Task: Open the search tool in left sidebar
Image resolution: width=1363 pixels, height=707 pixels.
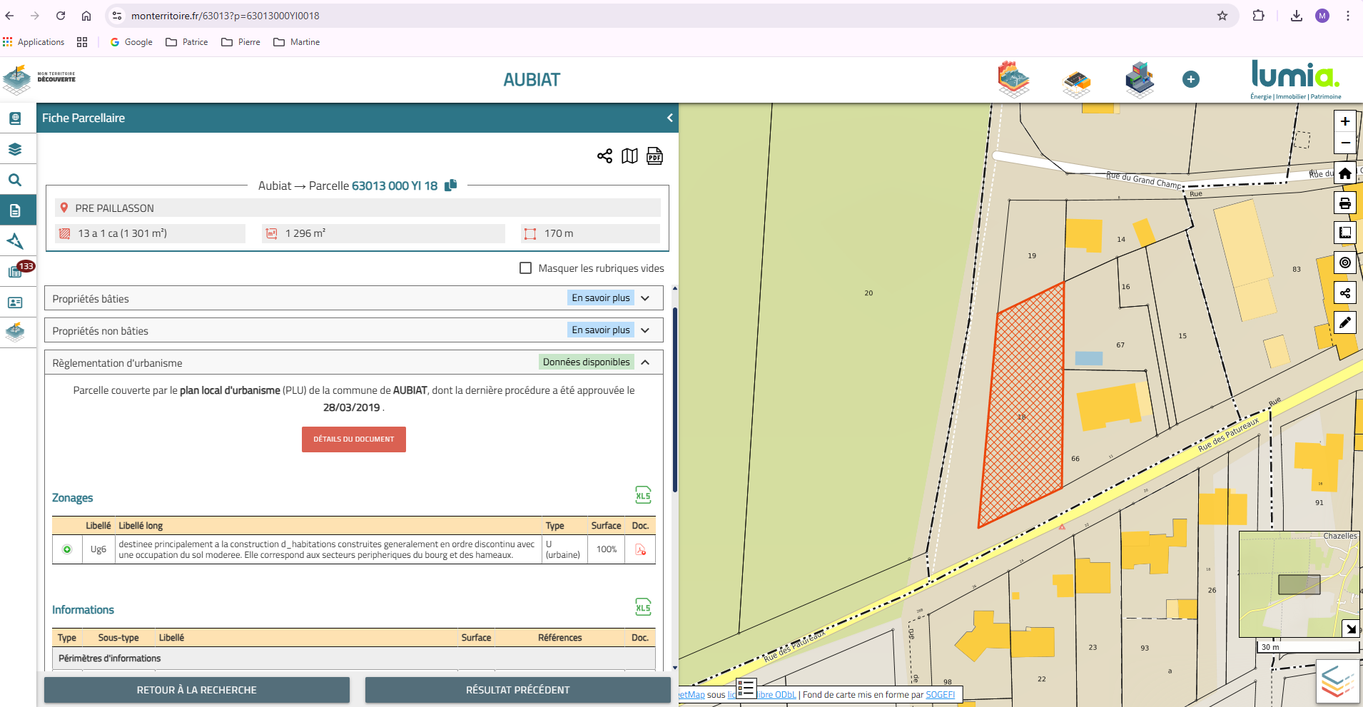Action: click(x=15, y=180)
